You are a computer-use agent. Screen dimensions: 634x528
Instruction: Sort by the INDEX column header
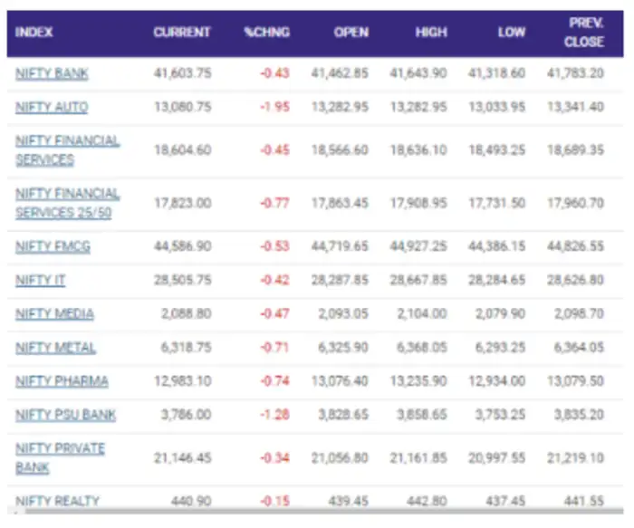coord(34,33)
